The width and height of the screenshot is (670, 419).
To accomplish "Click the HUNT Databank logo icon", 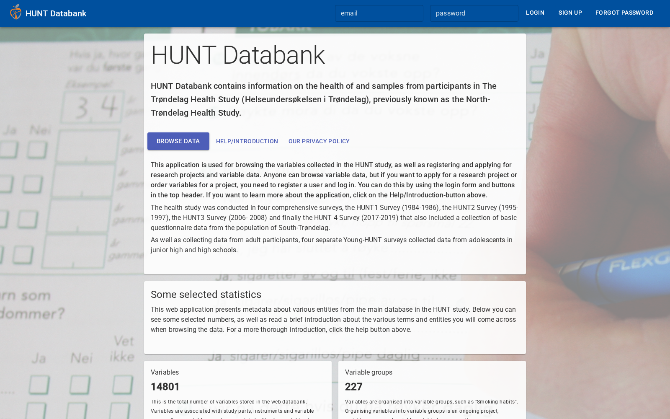I will click(x=16, y=13).
